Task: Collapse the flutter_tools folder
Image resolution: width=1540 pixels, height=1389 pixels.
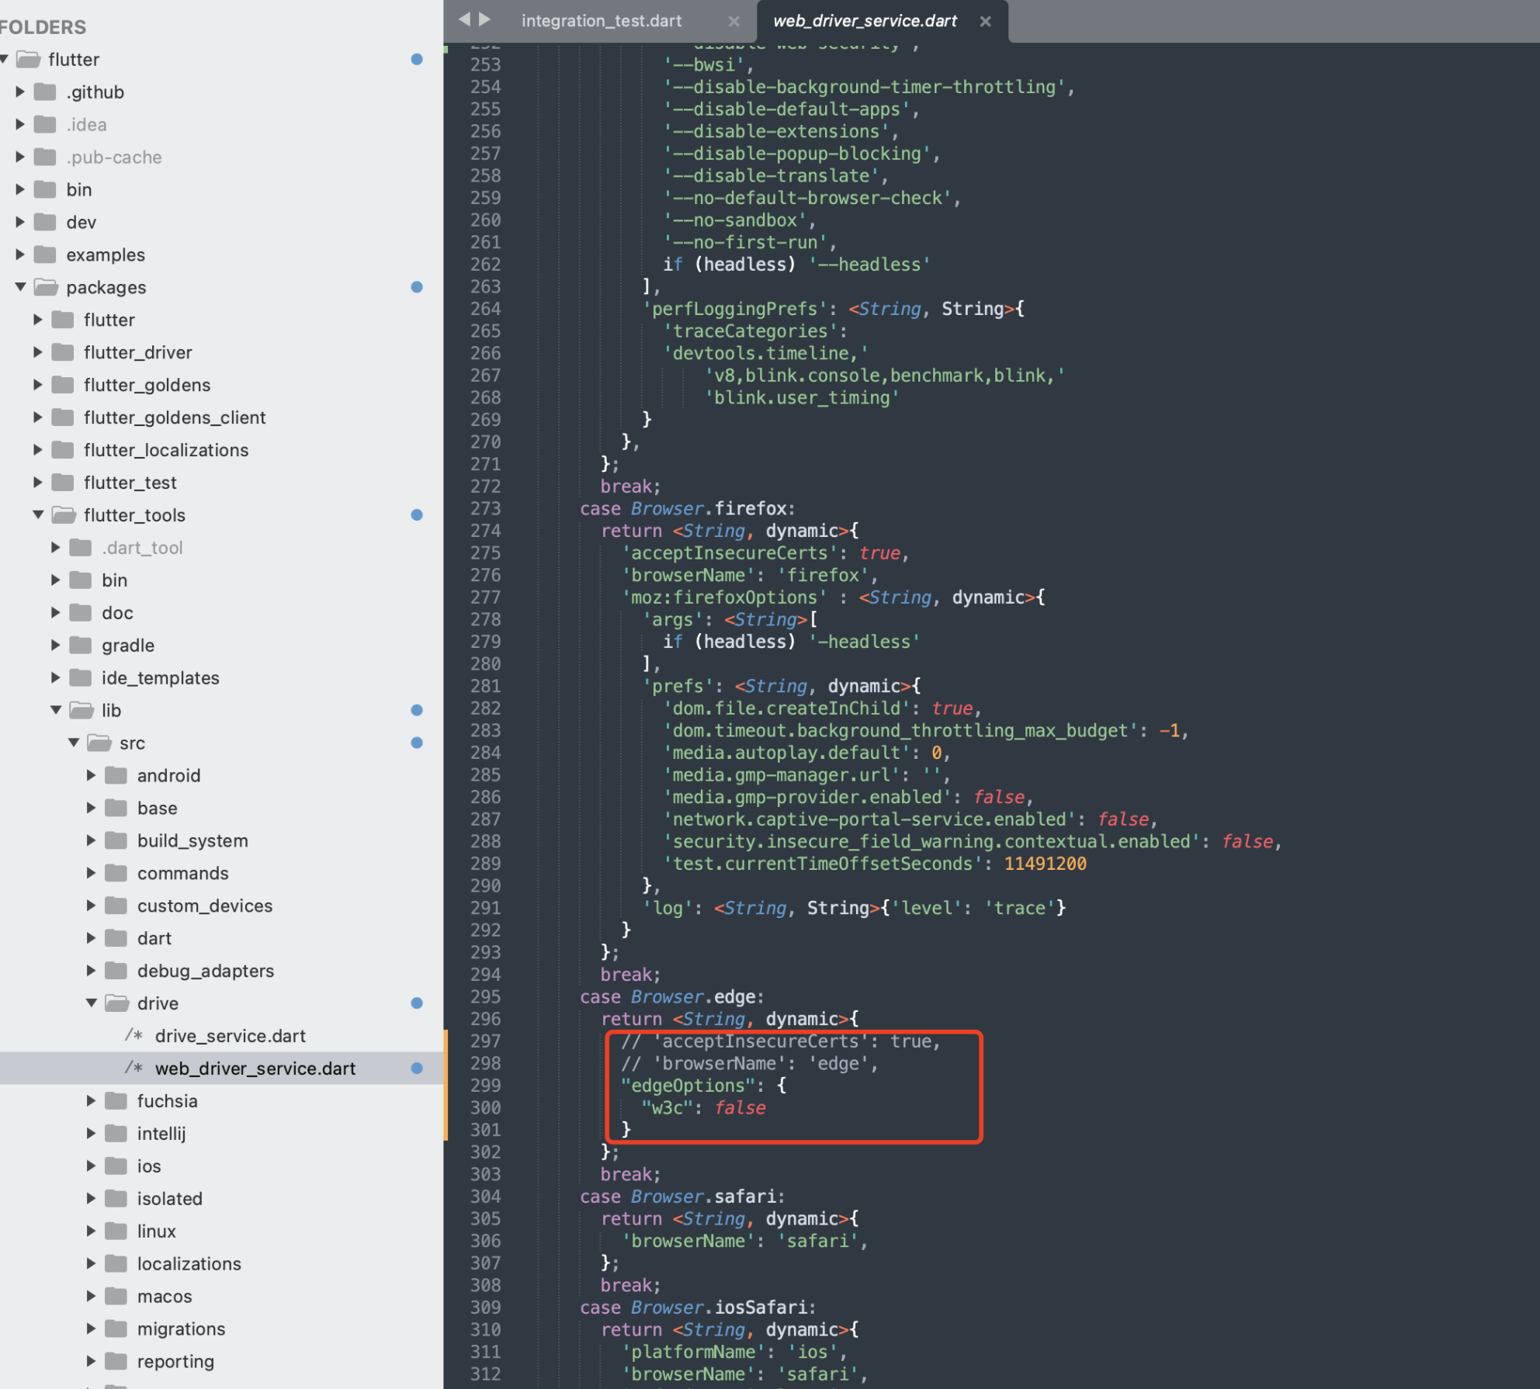Action: pyautogui.click(x=38, y=514)
